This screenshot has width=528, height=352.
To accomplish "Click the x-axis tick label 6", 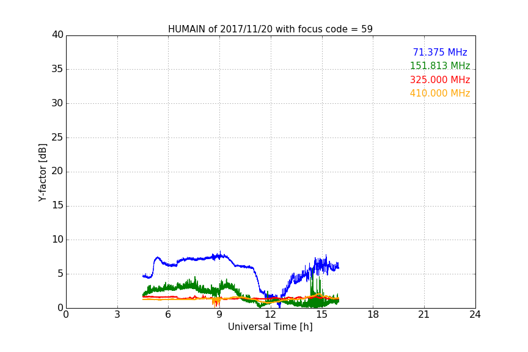I will 169,315.
